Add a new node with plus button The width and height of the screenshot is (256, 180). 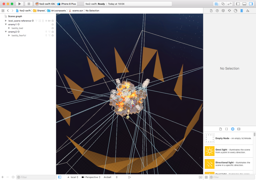[x=2, y=177]
